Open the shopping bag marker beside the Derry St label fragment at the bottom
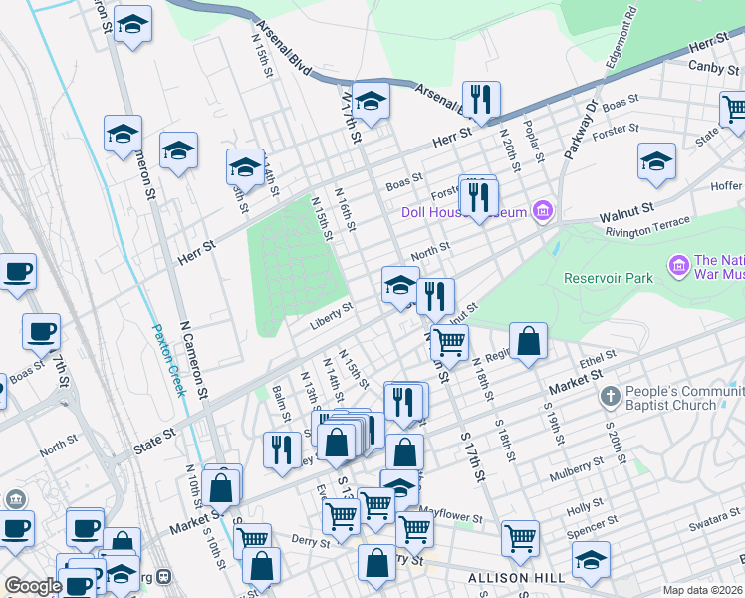This screenshot has height=598, width=745. point(376,564)
